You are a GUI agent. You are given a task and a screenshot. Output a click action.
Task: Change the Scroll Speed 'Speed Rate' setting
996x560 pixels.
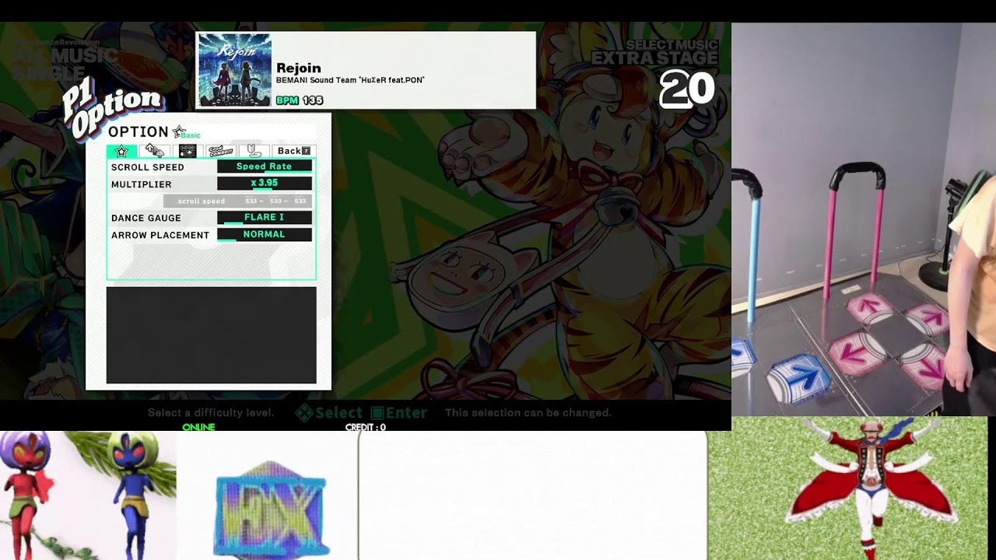click(x=265, y=166)
